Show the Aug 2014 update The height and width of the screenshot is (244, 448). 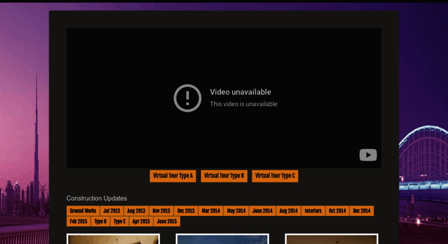point(288,211)
